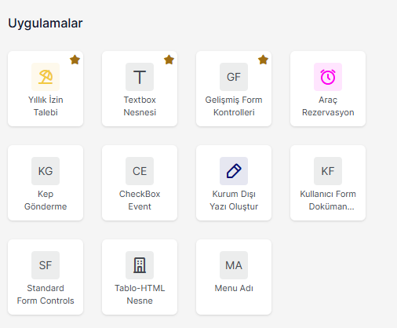Open the pencil icon for Kurum Dışı Yazı Oluştur
Screen dimensions: 397x328
click(x=234, y=171)
